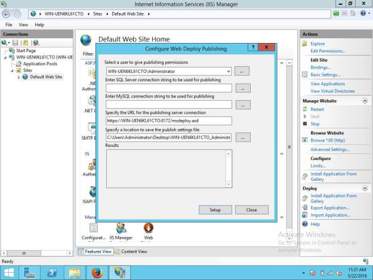The image size is (373, 280).
Task: Open the File menu
Action: [x=9, y=24]
